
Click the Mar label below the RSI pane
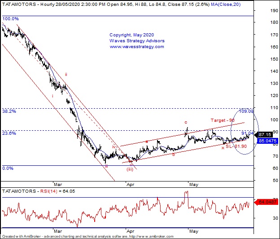tap(58, 231)
